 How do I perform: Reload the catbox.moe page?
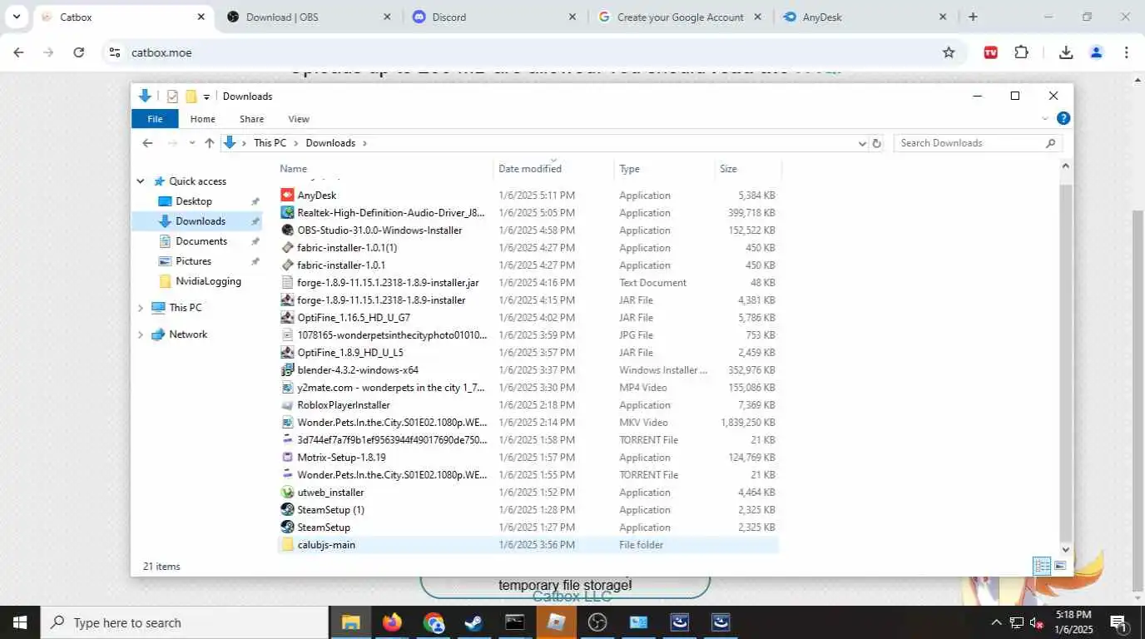tap(78, 52)
